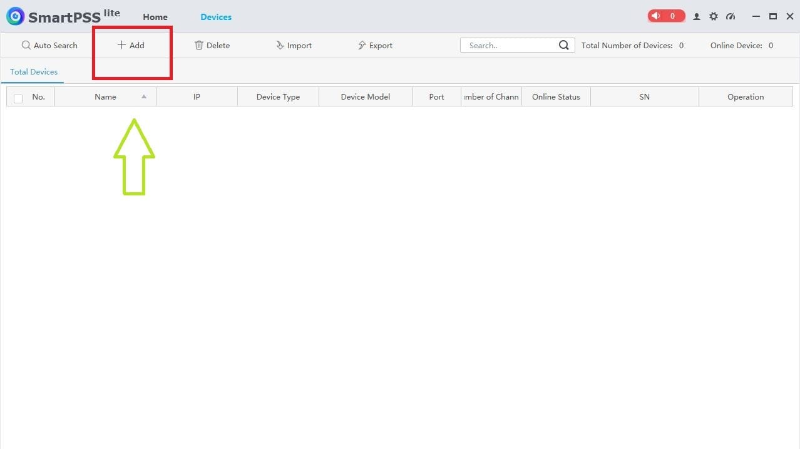Click the Auto Search button

pyautogui.click(x=50, y=45)
